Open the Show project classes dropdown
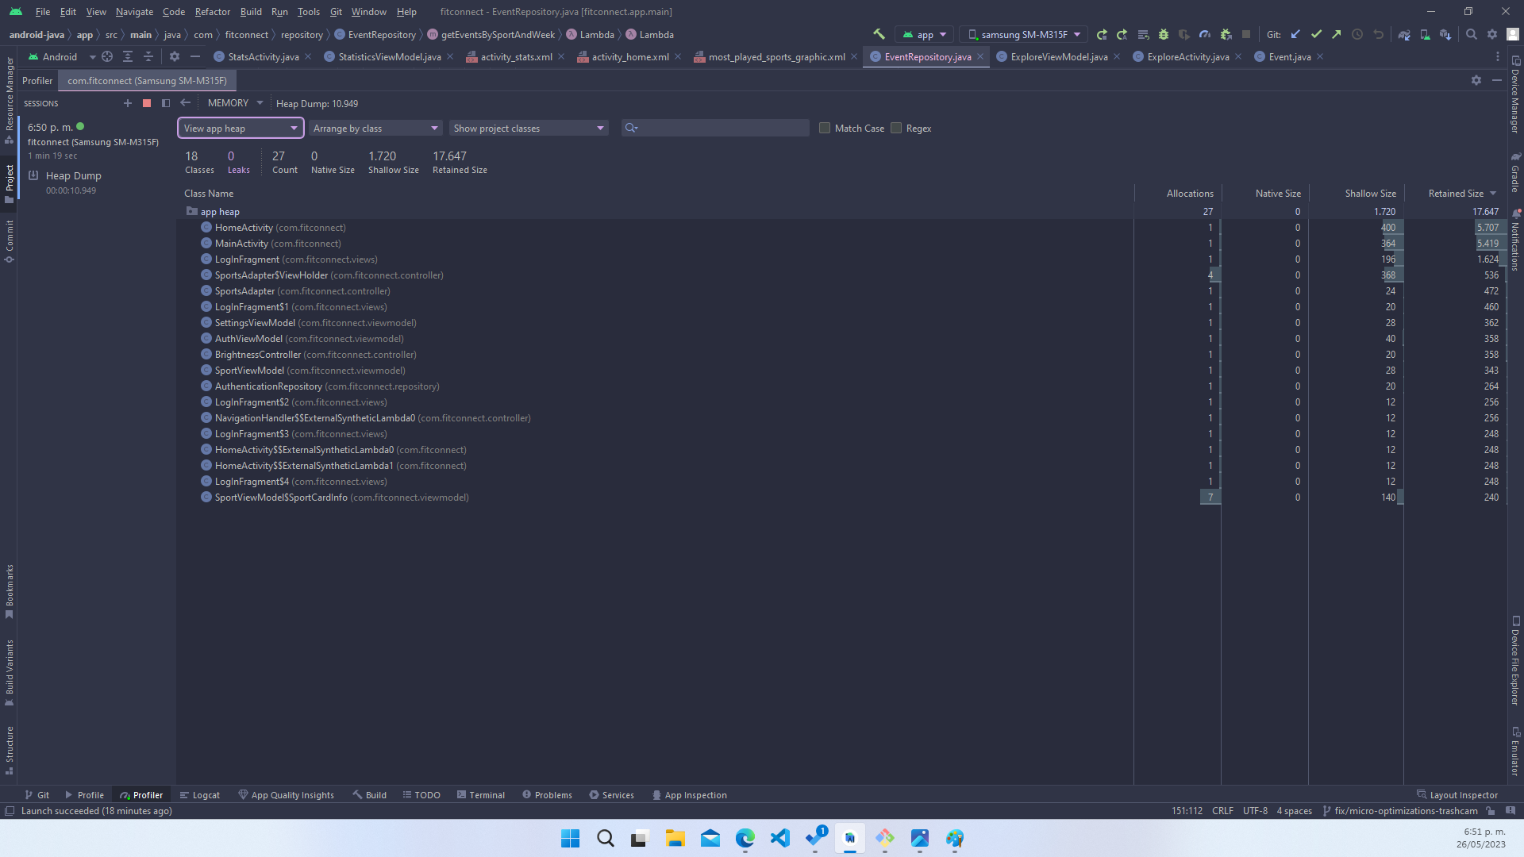Image resolution: width=1524 pixels, height=857 pixels. [529, 128]
